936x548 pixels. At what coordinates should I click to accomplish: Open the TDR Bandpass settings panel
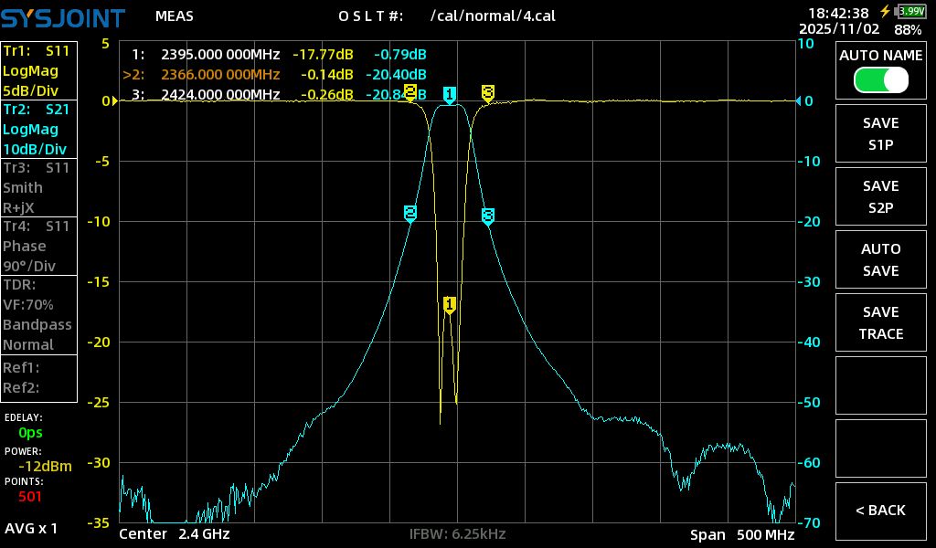pos(39,314)
